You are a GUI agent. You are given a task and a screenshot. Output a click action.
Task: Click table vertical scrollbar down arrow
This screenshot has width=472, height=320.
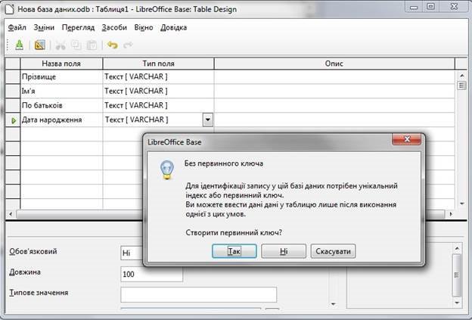tap(461, 204)
